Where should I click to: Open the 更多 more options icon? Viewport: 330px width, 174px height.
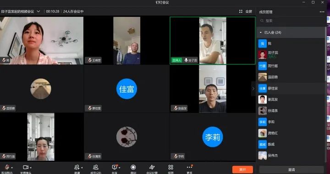pos(189,167)
